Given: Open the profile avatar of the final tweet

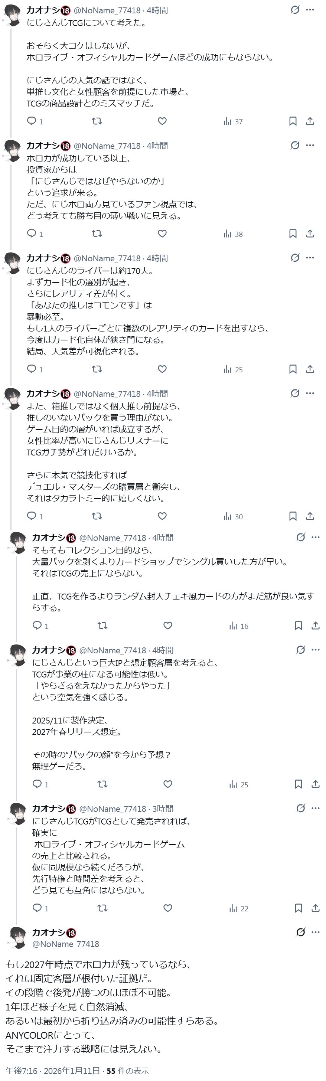Looking at the screenshot, I should click(x=17, y=937).
